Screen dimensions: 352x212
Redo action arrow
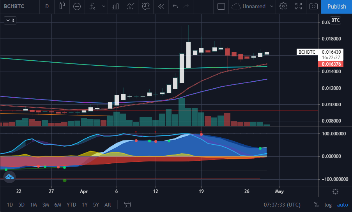click(186, 6)
